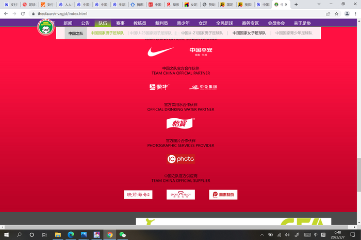The width and height of the screenshot is (361, 240).
Task: Expand the tab search chevron
Action: pos(319,4)
